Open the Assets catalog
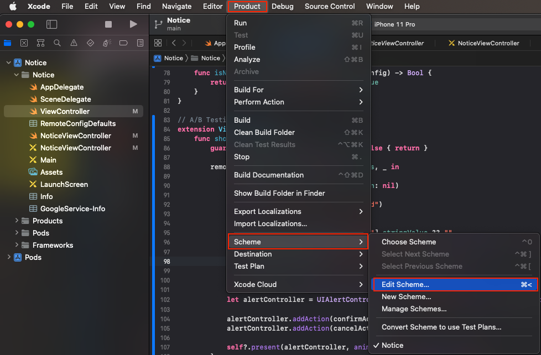The height and width of the screenshot is (355, 541). pyautogui.click(x=51, y=172)
